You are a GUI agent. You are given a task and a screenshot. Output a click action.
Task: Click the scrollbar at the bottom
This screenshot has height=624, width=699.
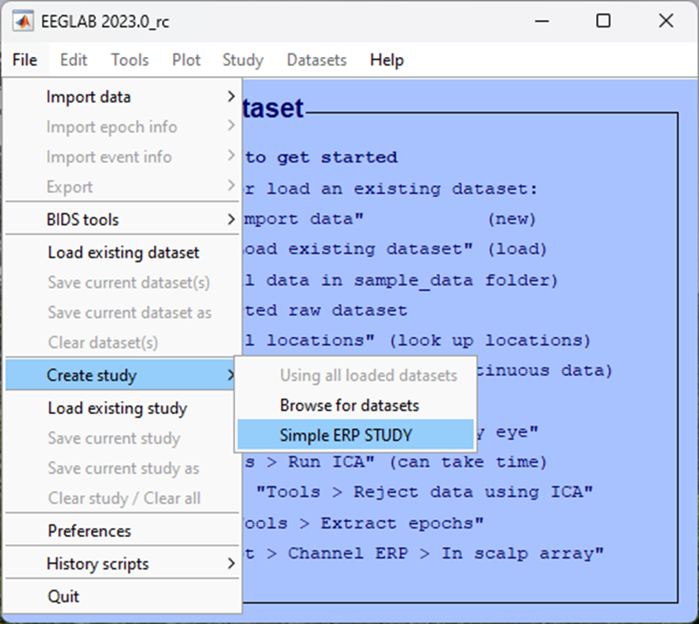pos(349,619)
